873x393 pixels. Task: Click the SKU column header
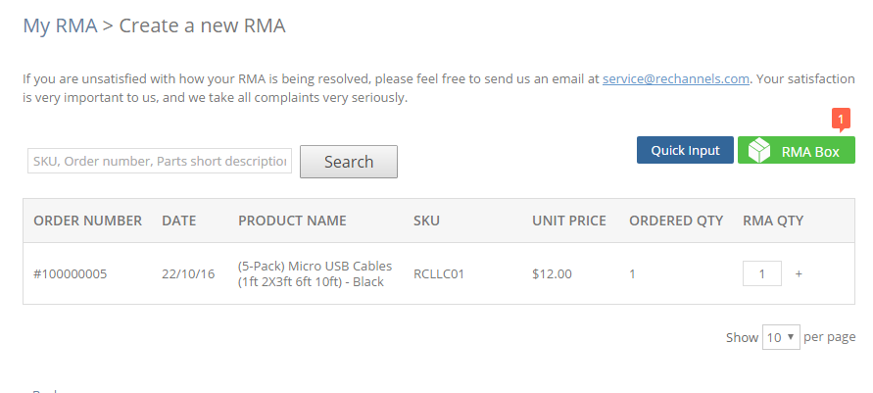click(x=426, y=221)
